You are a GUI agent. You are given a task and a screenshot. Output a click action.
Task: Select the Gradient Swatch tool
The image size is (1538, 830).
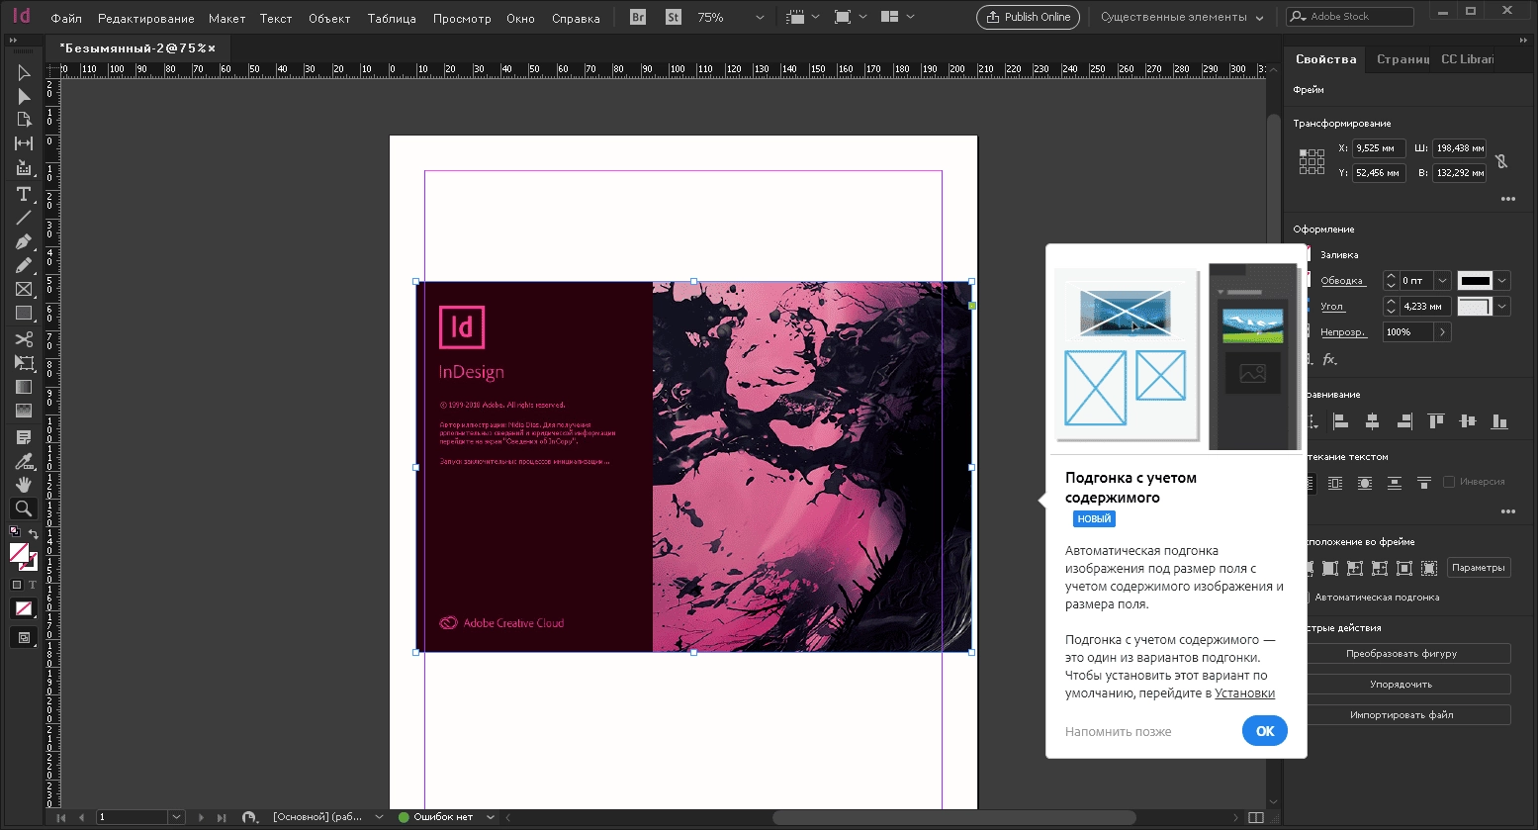[24, 387]
